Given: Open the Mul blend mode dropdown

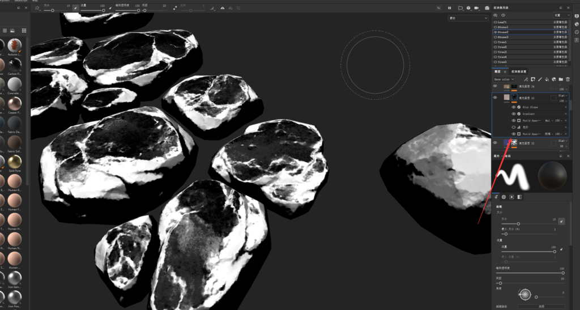Looking at the screenshot, I should click(x=549, y=121).
